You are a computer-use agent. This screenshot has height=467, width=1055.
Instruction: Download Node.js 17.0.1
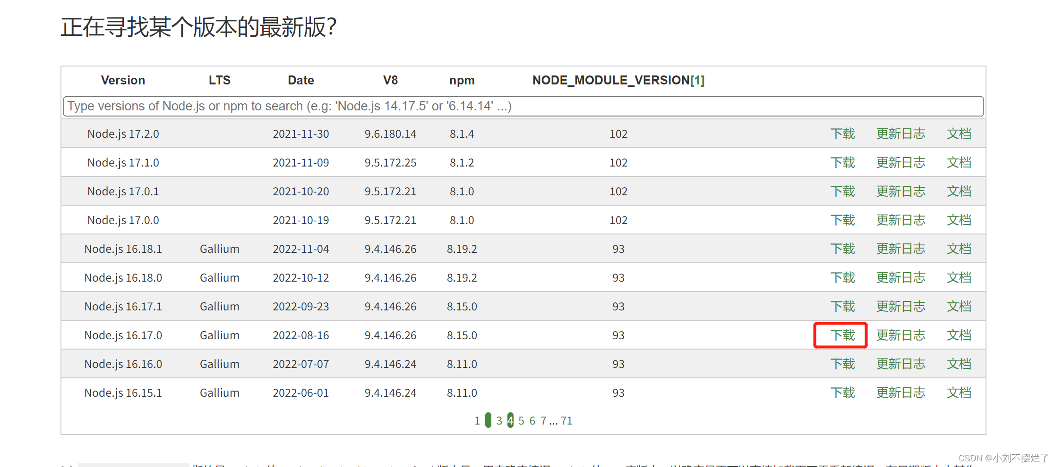coord(842,192)
